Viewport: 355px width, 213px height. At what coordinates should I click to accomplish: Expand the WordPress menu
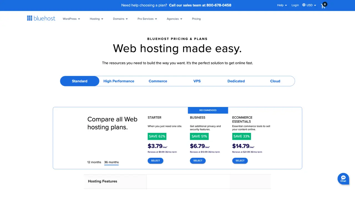click(x=71, y=19)
